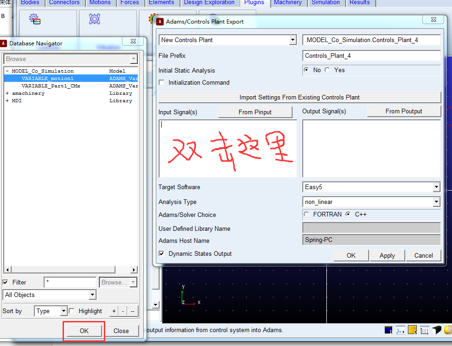The width and height of the screenshot is (452, 346).
Task: Select FORTRAN solver radio button
Action: coord(306,214)
